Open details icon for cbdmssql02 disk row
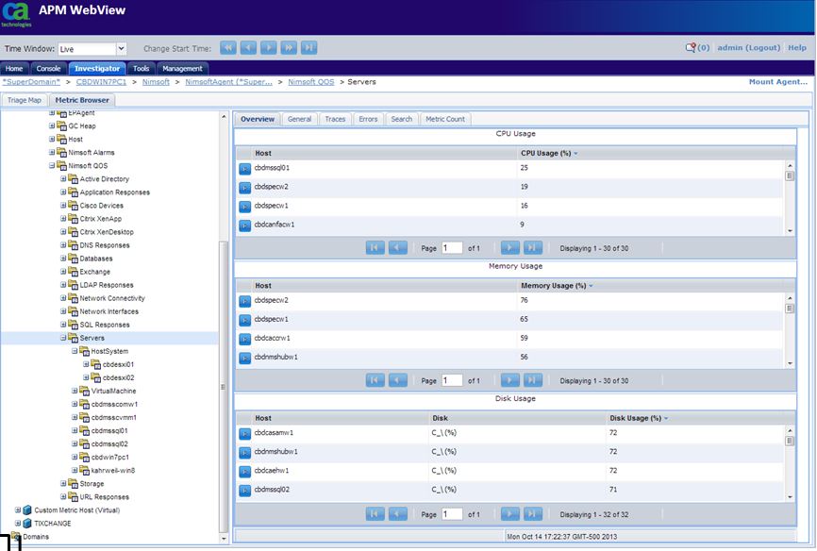 (245, 490)
